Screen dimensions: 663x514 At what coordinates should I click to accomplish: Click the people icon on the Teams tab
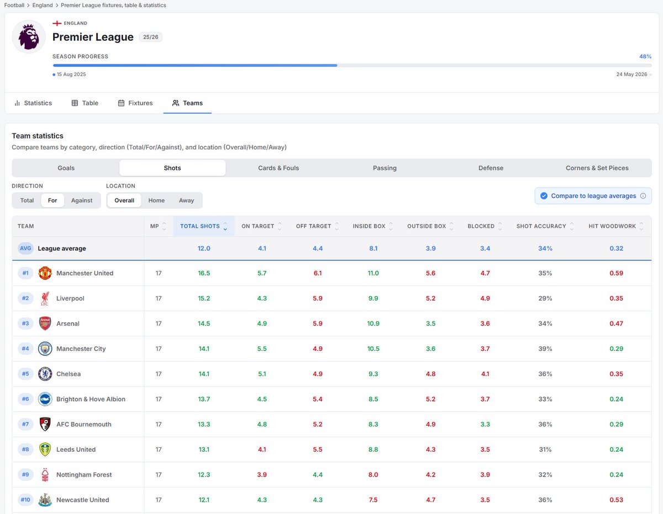click(x=176, y=103)
